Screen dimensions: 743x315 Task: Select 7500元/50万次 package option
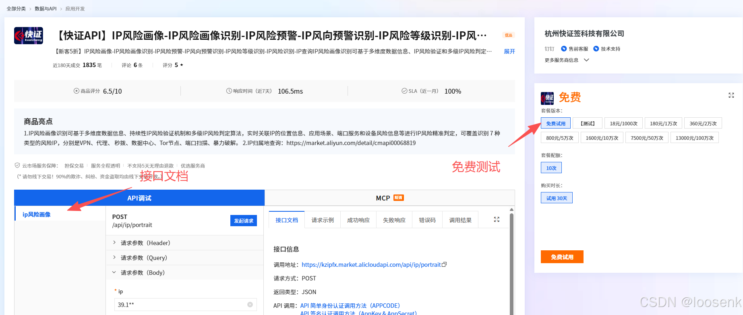(x=647, y=137)
